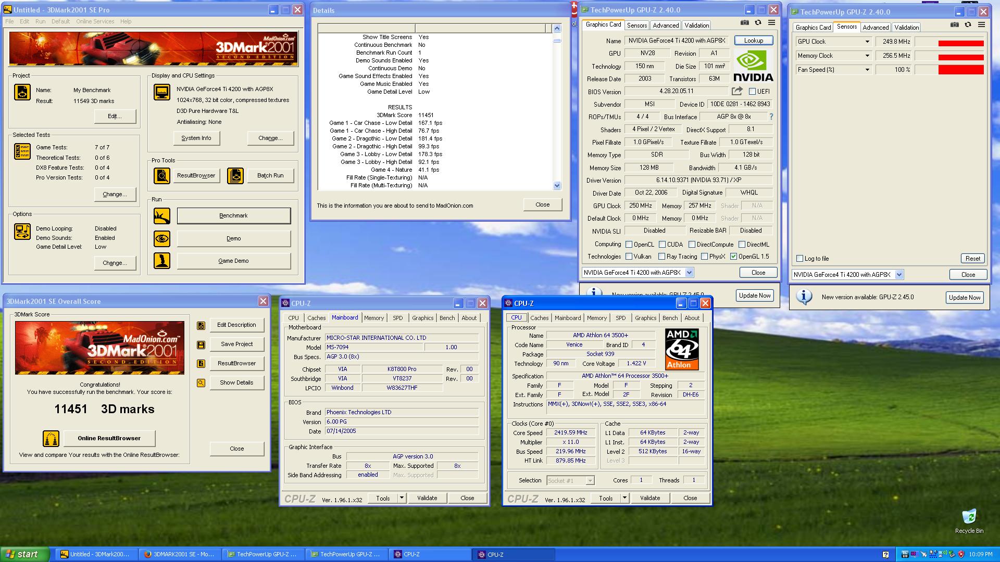Click the Details window scrollbar down arrow
The width and height of the screenshot is (1000, 562).
(557, 186)
